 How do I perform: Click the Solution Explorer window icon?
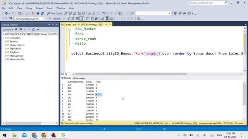176,14
